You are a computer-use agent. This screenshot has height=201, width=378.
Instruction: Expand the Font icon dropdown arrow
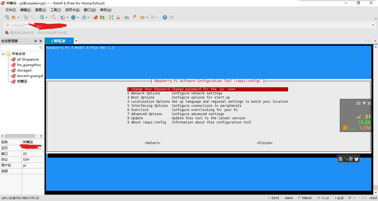[x=88, y=17]
